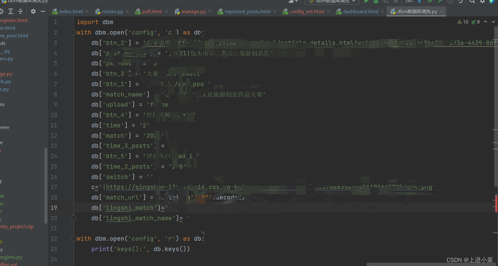Click db['lingshi_match_name'] on line 20

pos(135,218)
